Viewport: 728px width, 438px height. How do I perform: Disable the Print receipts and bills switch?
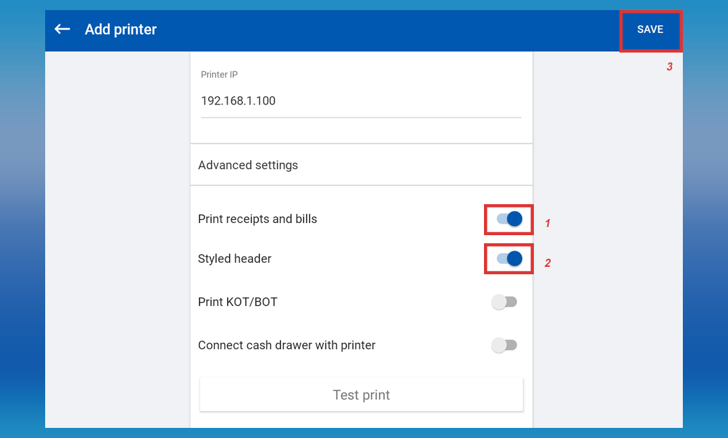509,219
